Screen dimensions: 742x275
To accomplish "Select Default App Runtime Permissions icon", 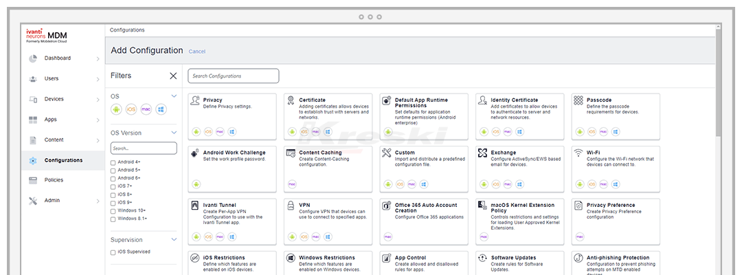I will pyautogui.click(x=387, y=100).
